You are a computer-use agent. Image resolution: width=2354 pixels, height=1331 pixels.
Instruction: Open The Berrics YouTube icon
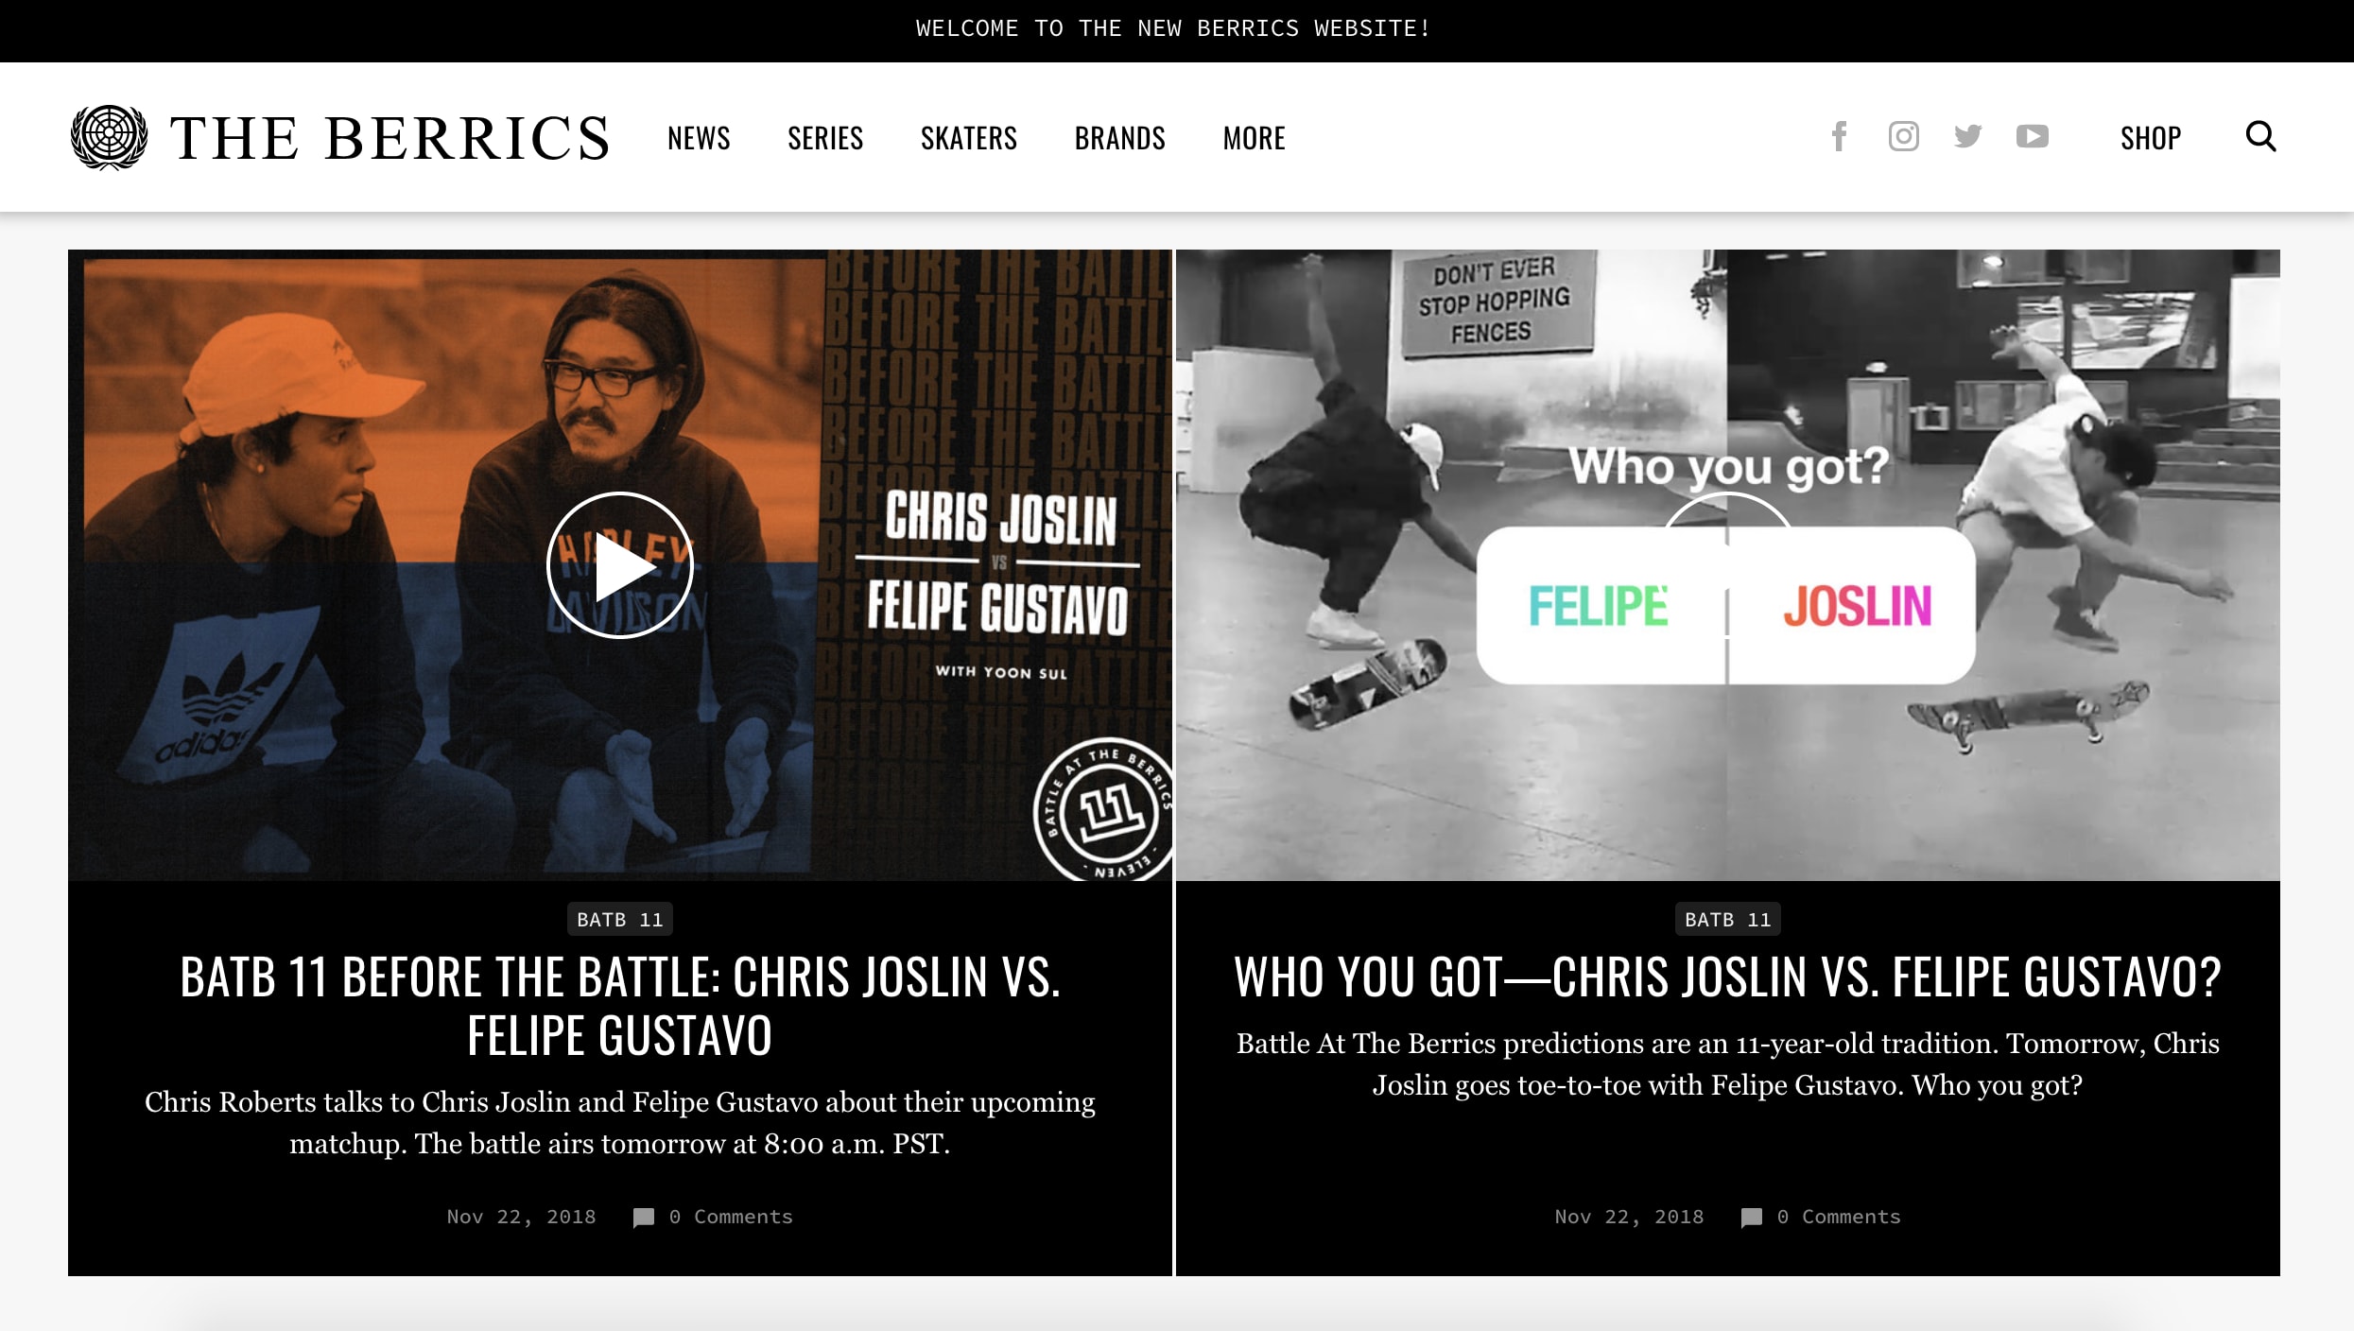tap(2032, 137)
